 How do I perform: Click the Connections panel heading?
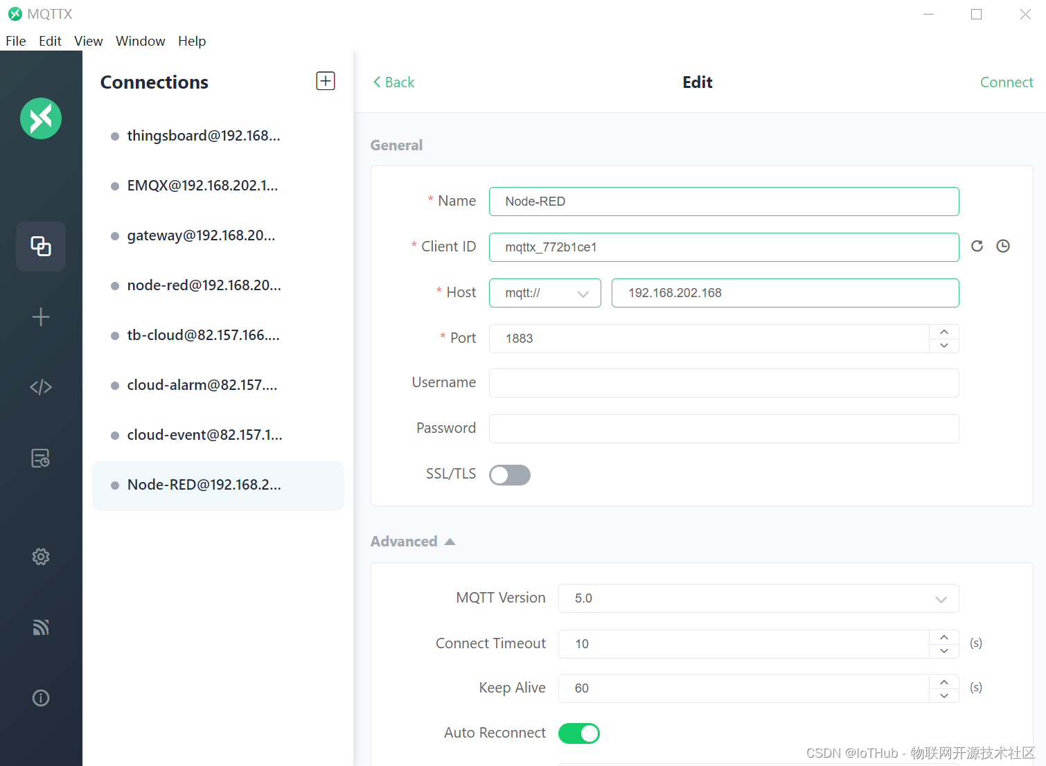click(154, 82)
